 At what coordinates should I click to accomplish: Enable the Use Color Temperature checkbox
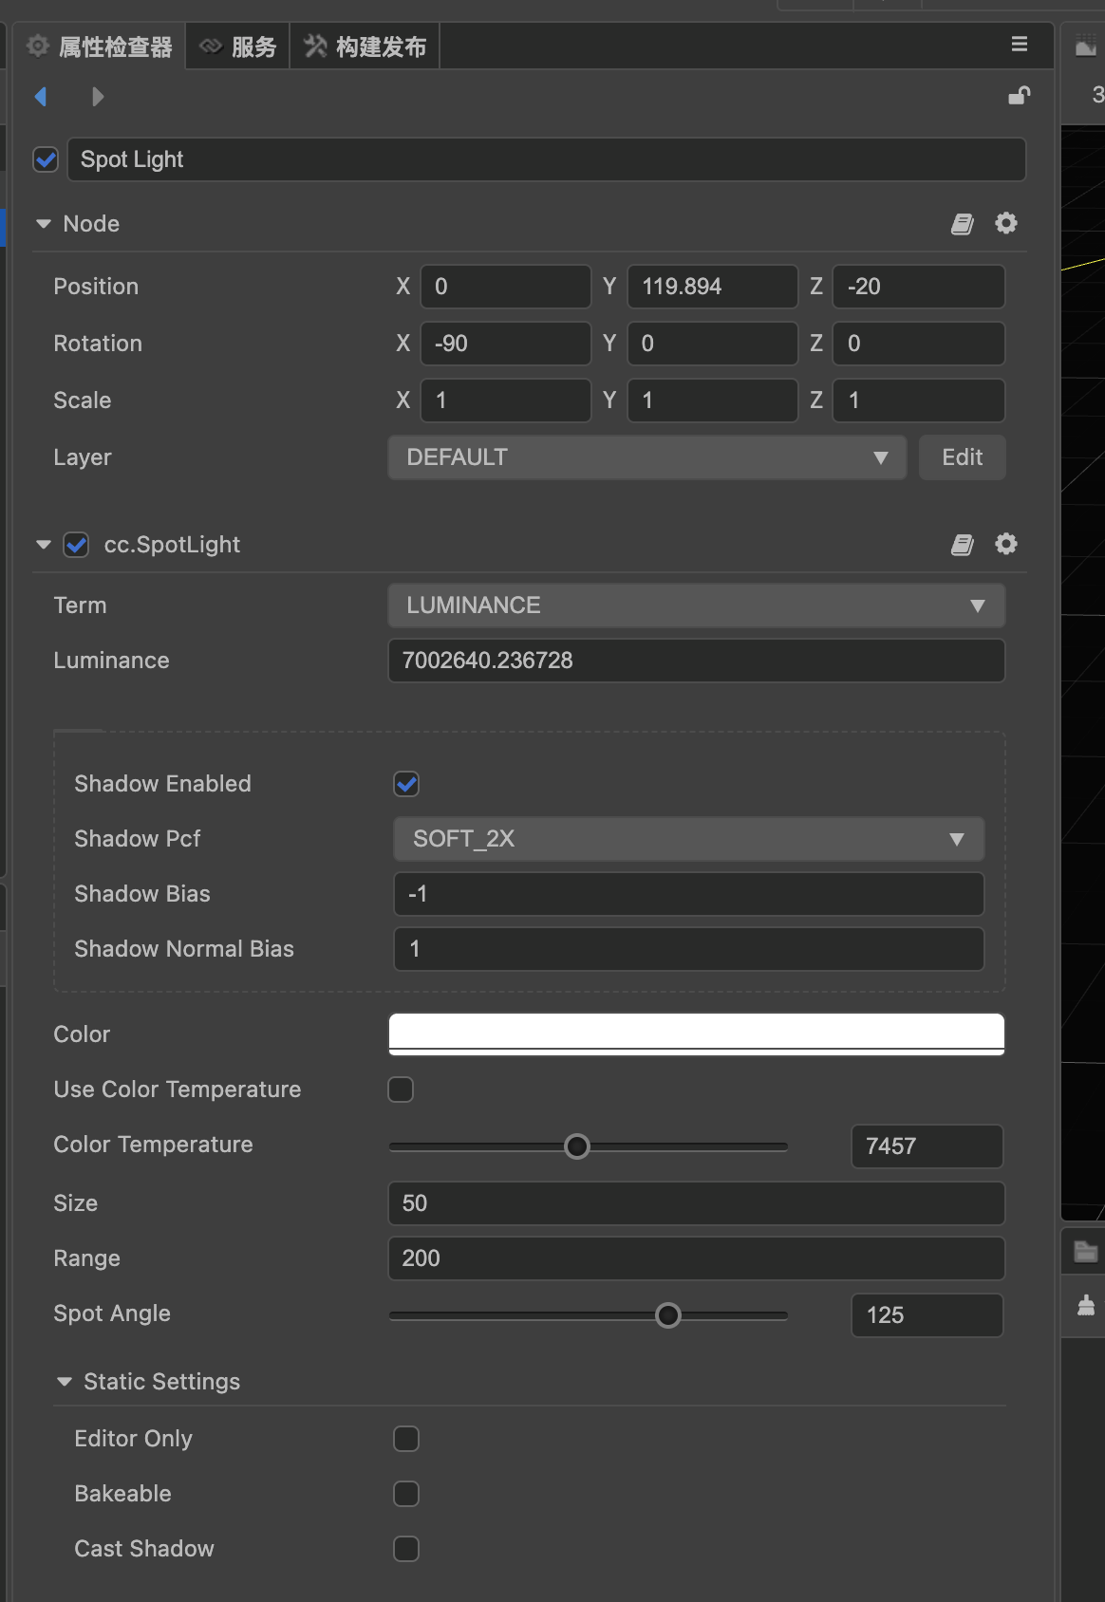tap(401, 1090)
